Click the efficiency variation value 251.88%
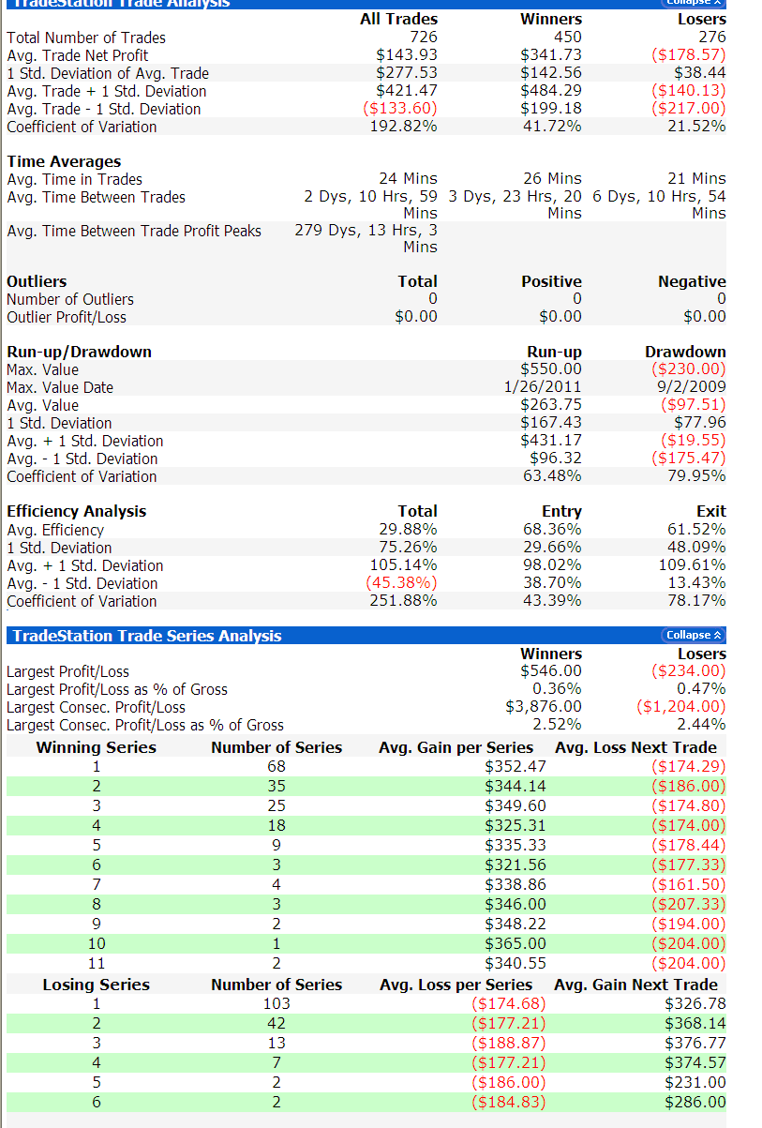 pos(404,601)
